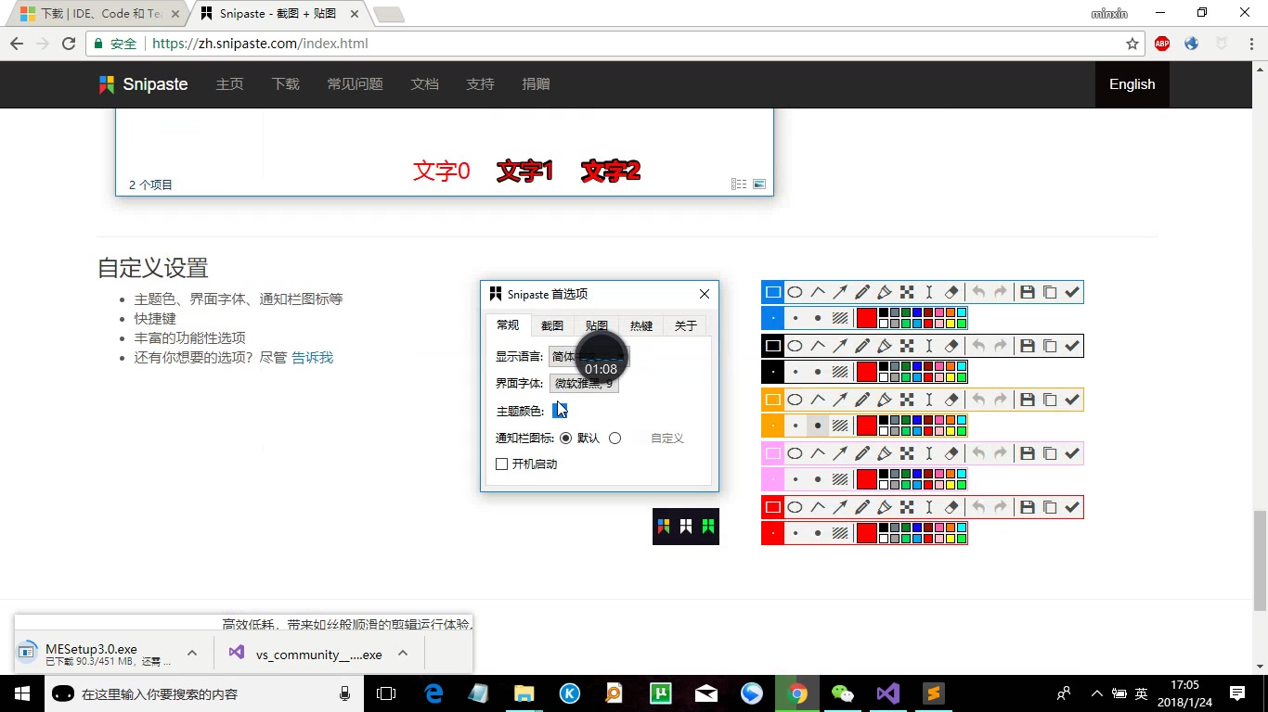The height and width of the screenshot is (712, 1268).
Task: Click the finish checkmark in the blue toolbar
Action: pyautogui.click(x=1072, y=292)
